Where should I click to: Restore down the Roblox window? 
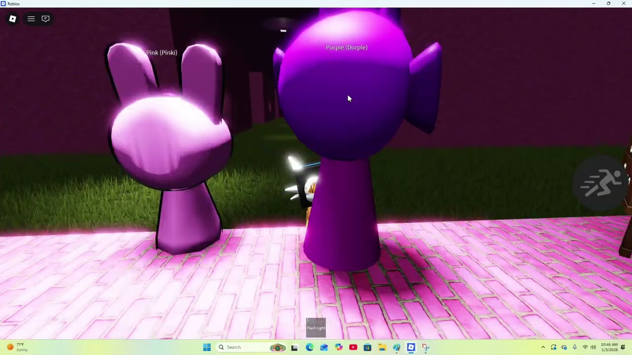coord(608,3)
